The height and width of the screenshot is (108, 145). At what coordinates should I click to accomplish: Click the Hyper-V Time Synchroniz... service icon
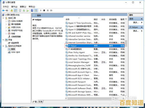tap(66, 23)
